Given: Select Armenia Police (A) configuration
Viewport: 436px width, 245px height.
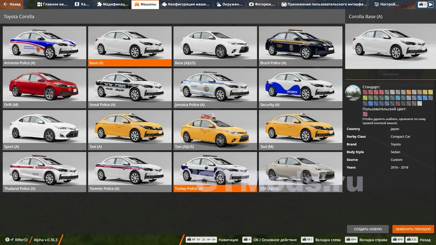Looking at the screenshot, I should [x=44, y=46].
